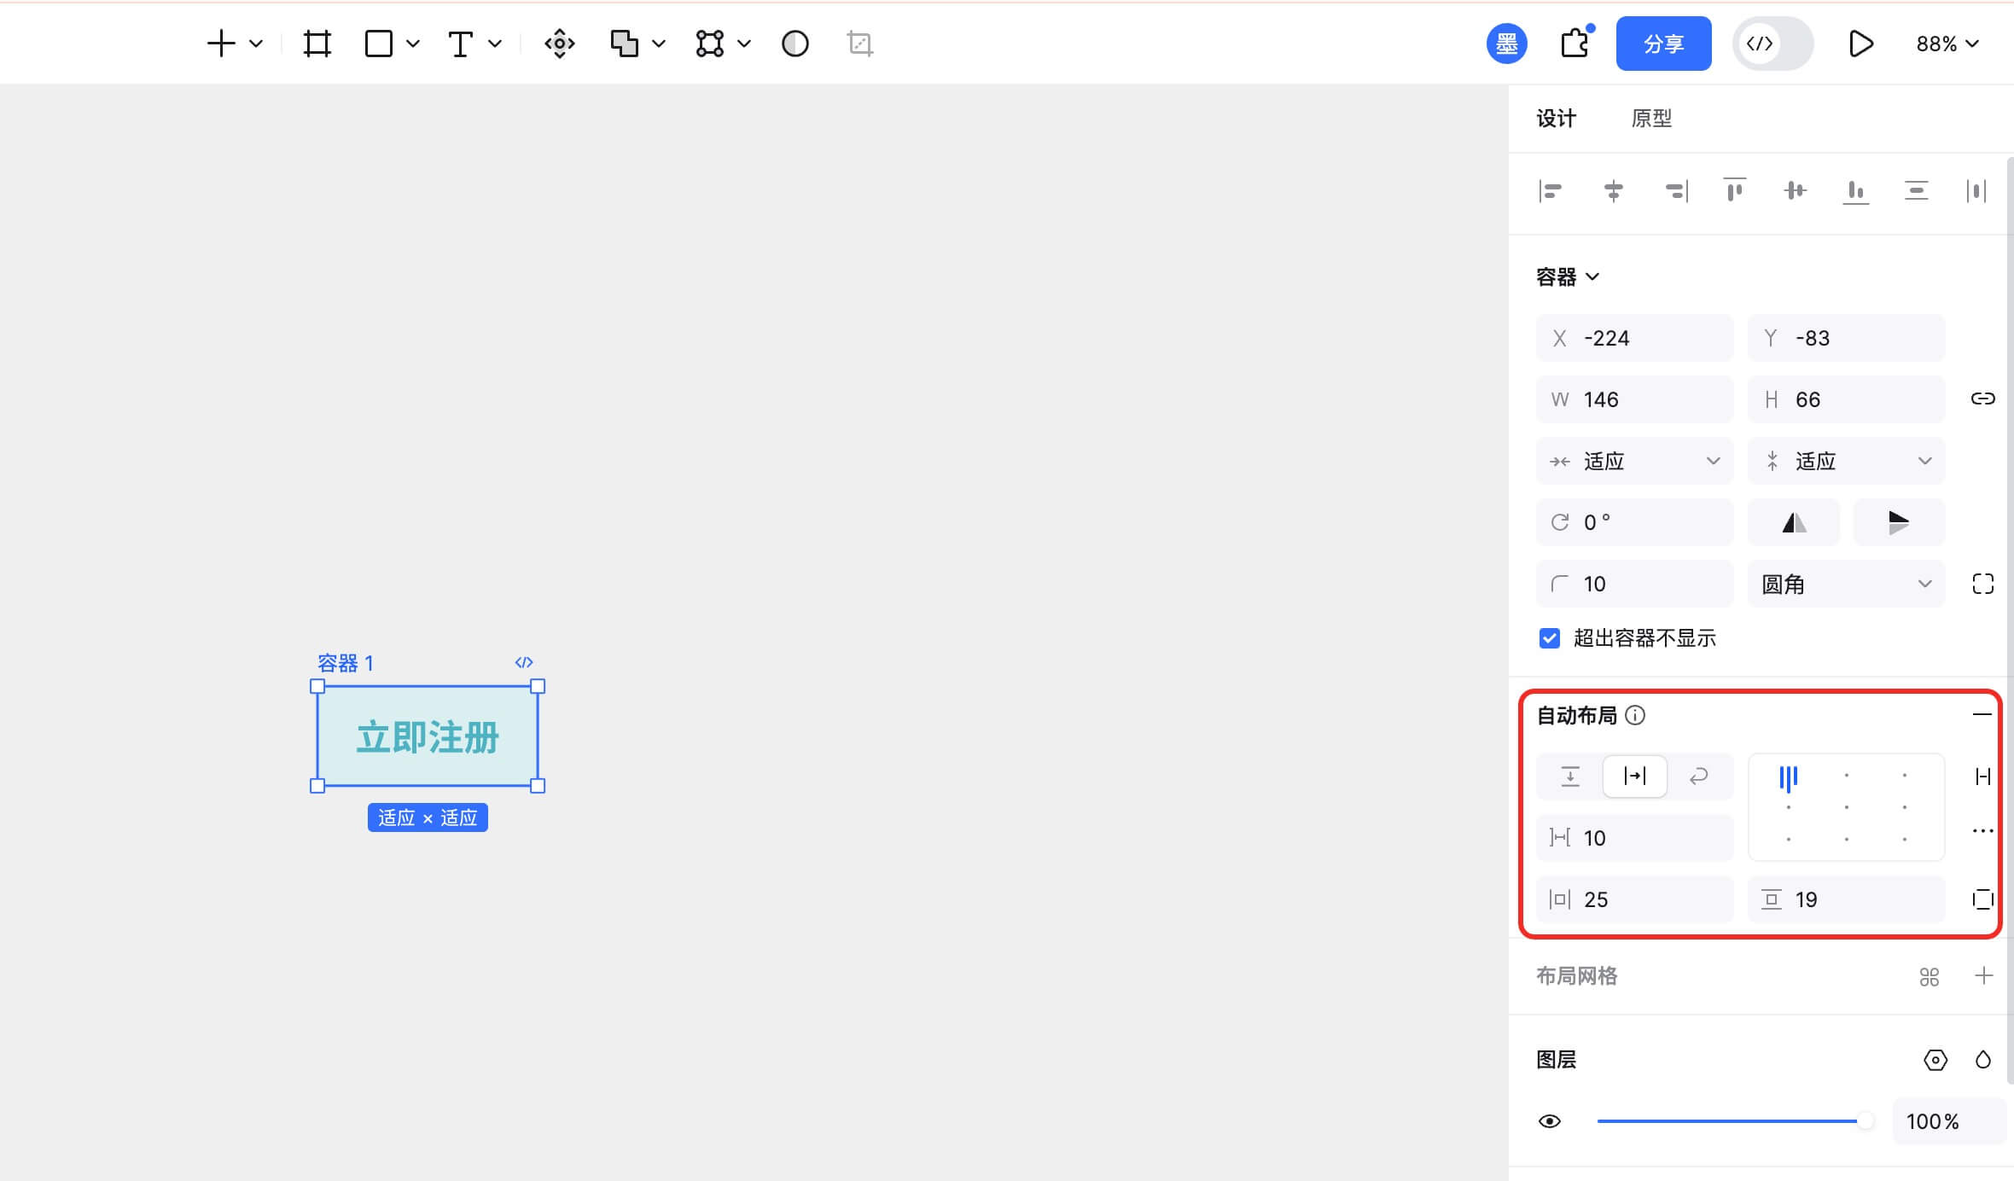Flip the container horizontally
The height and width of the screenshot is (1181, 2014).
tap(1794, 522)
